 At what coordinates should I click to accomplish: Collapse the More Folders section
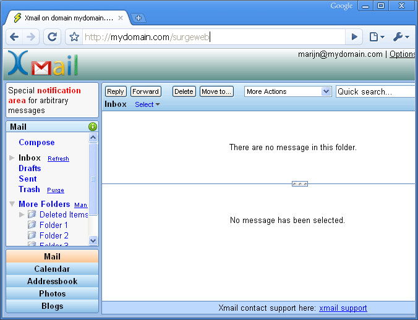12,204
